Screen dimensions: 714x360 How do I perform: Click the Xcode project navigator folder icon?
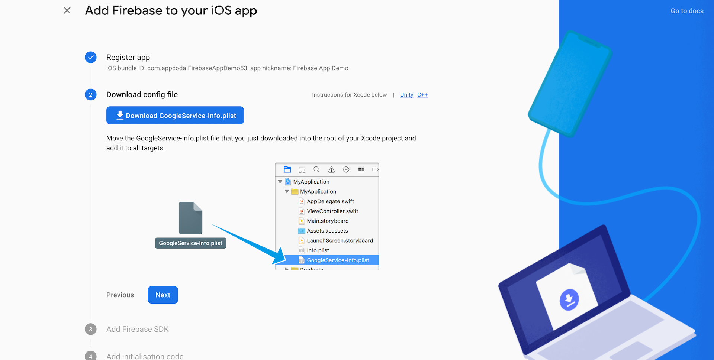[x=287, y=170]
